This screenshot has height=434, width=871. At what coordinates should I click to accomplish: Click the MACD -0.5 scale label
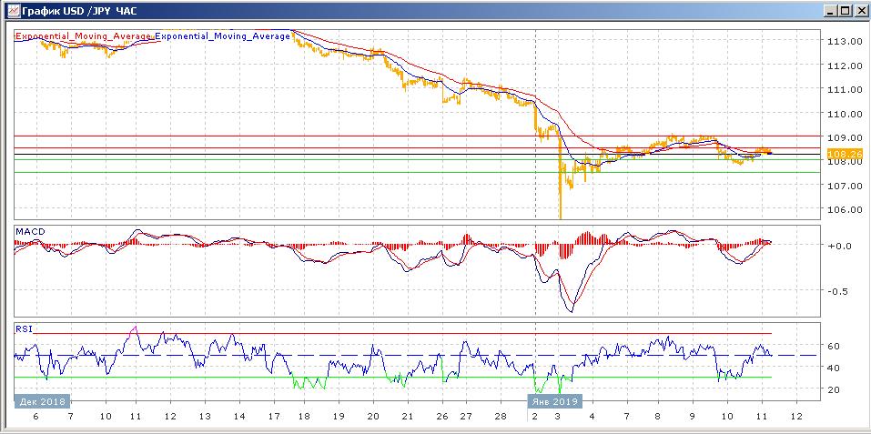[837, 291]
